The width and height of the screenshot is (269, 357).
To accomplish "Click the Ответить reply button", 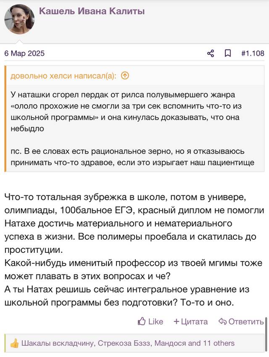I will 241,321.
